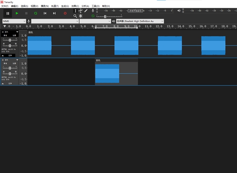The image size is (237, 173).
Task: Close the first audio track
Action: coord(3,32)
